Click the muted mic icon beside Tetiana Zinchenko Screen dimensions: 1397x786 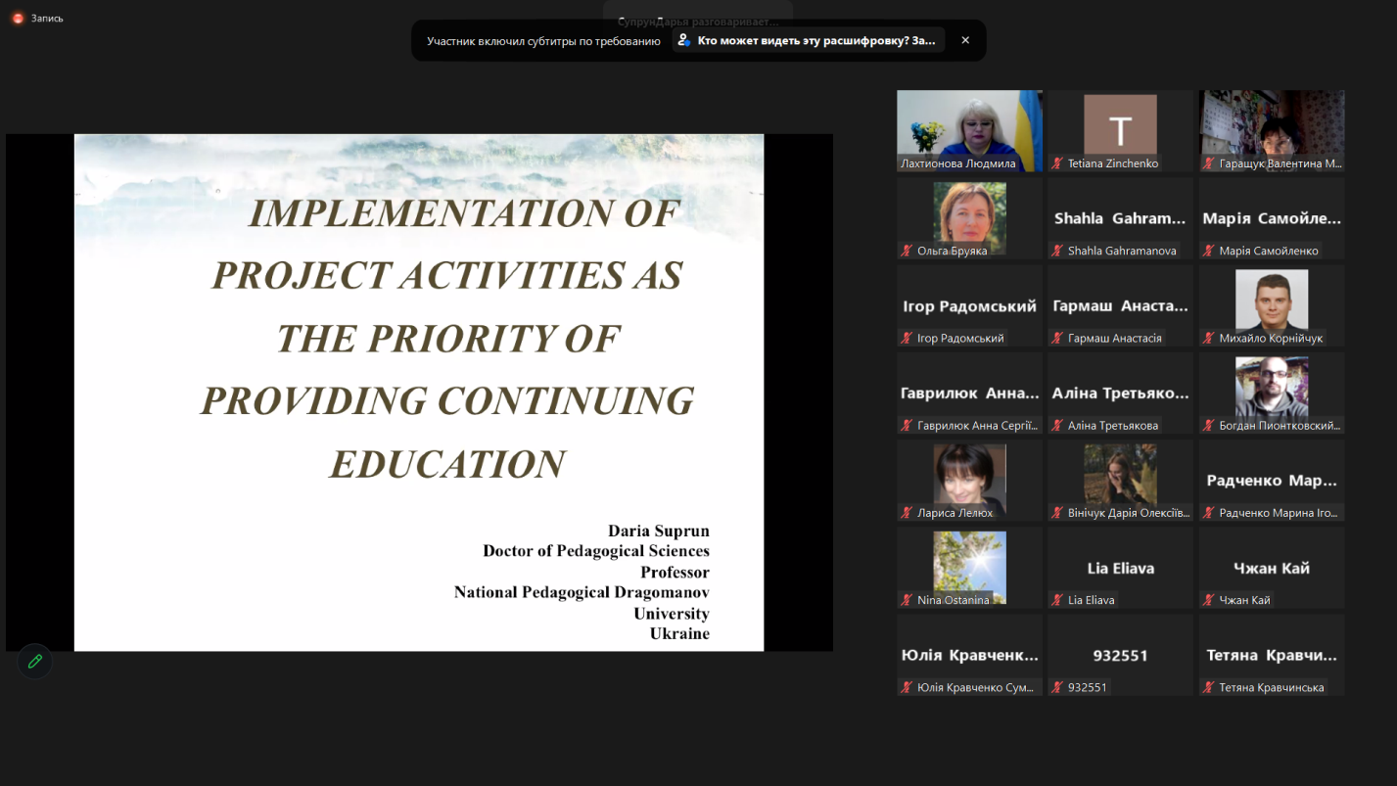click(1057, 164)
